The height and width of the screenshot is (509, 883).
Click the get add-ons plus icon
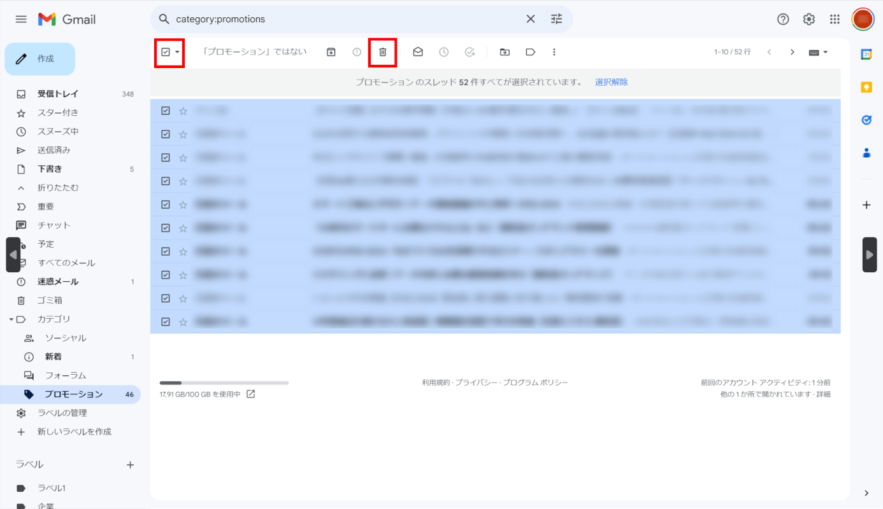[866, 205]
